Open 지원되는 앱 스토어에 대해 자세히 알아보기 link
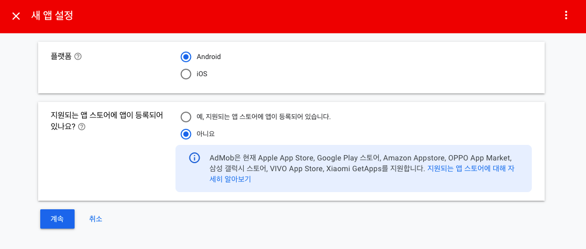 coord(471,169)
